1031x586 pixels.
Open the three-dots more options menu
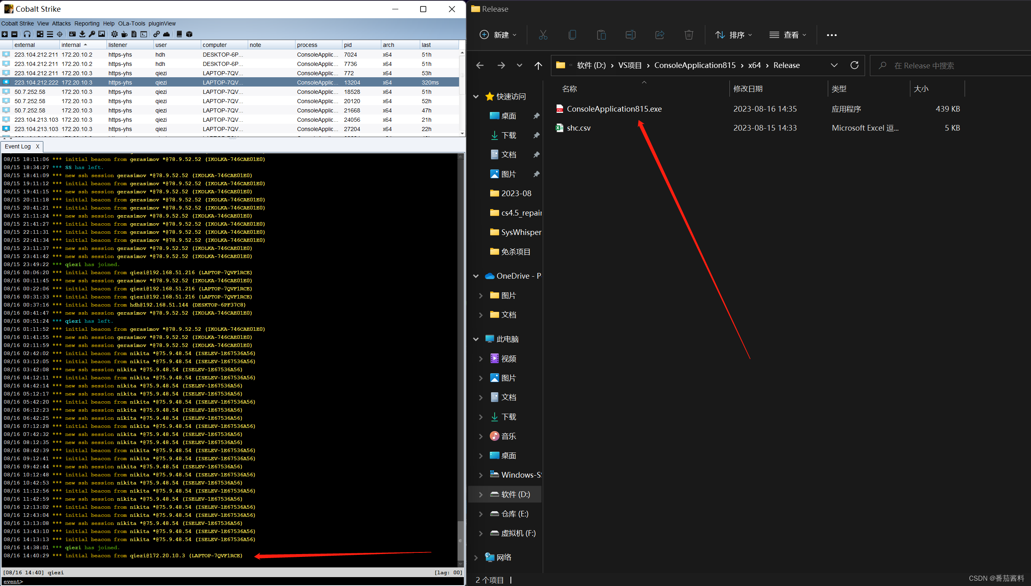pyautogui.click(x=832, y=35)
